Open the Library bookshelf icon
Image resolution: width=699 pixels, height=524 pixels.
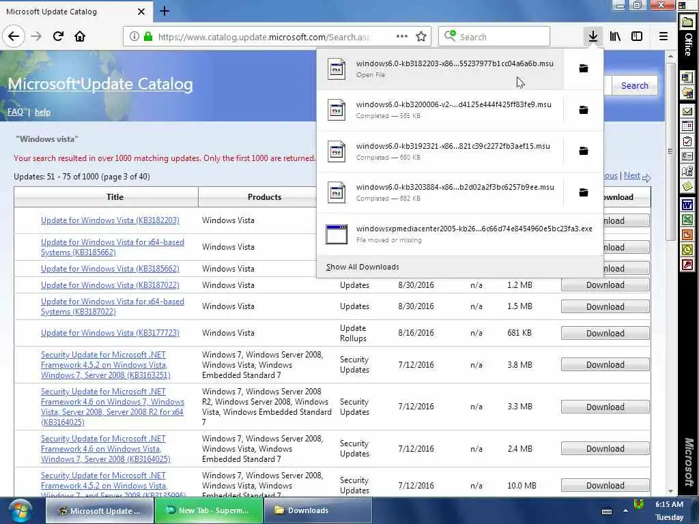point(615,37)
